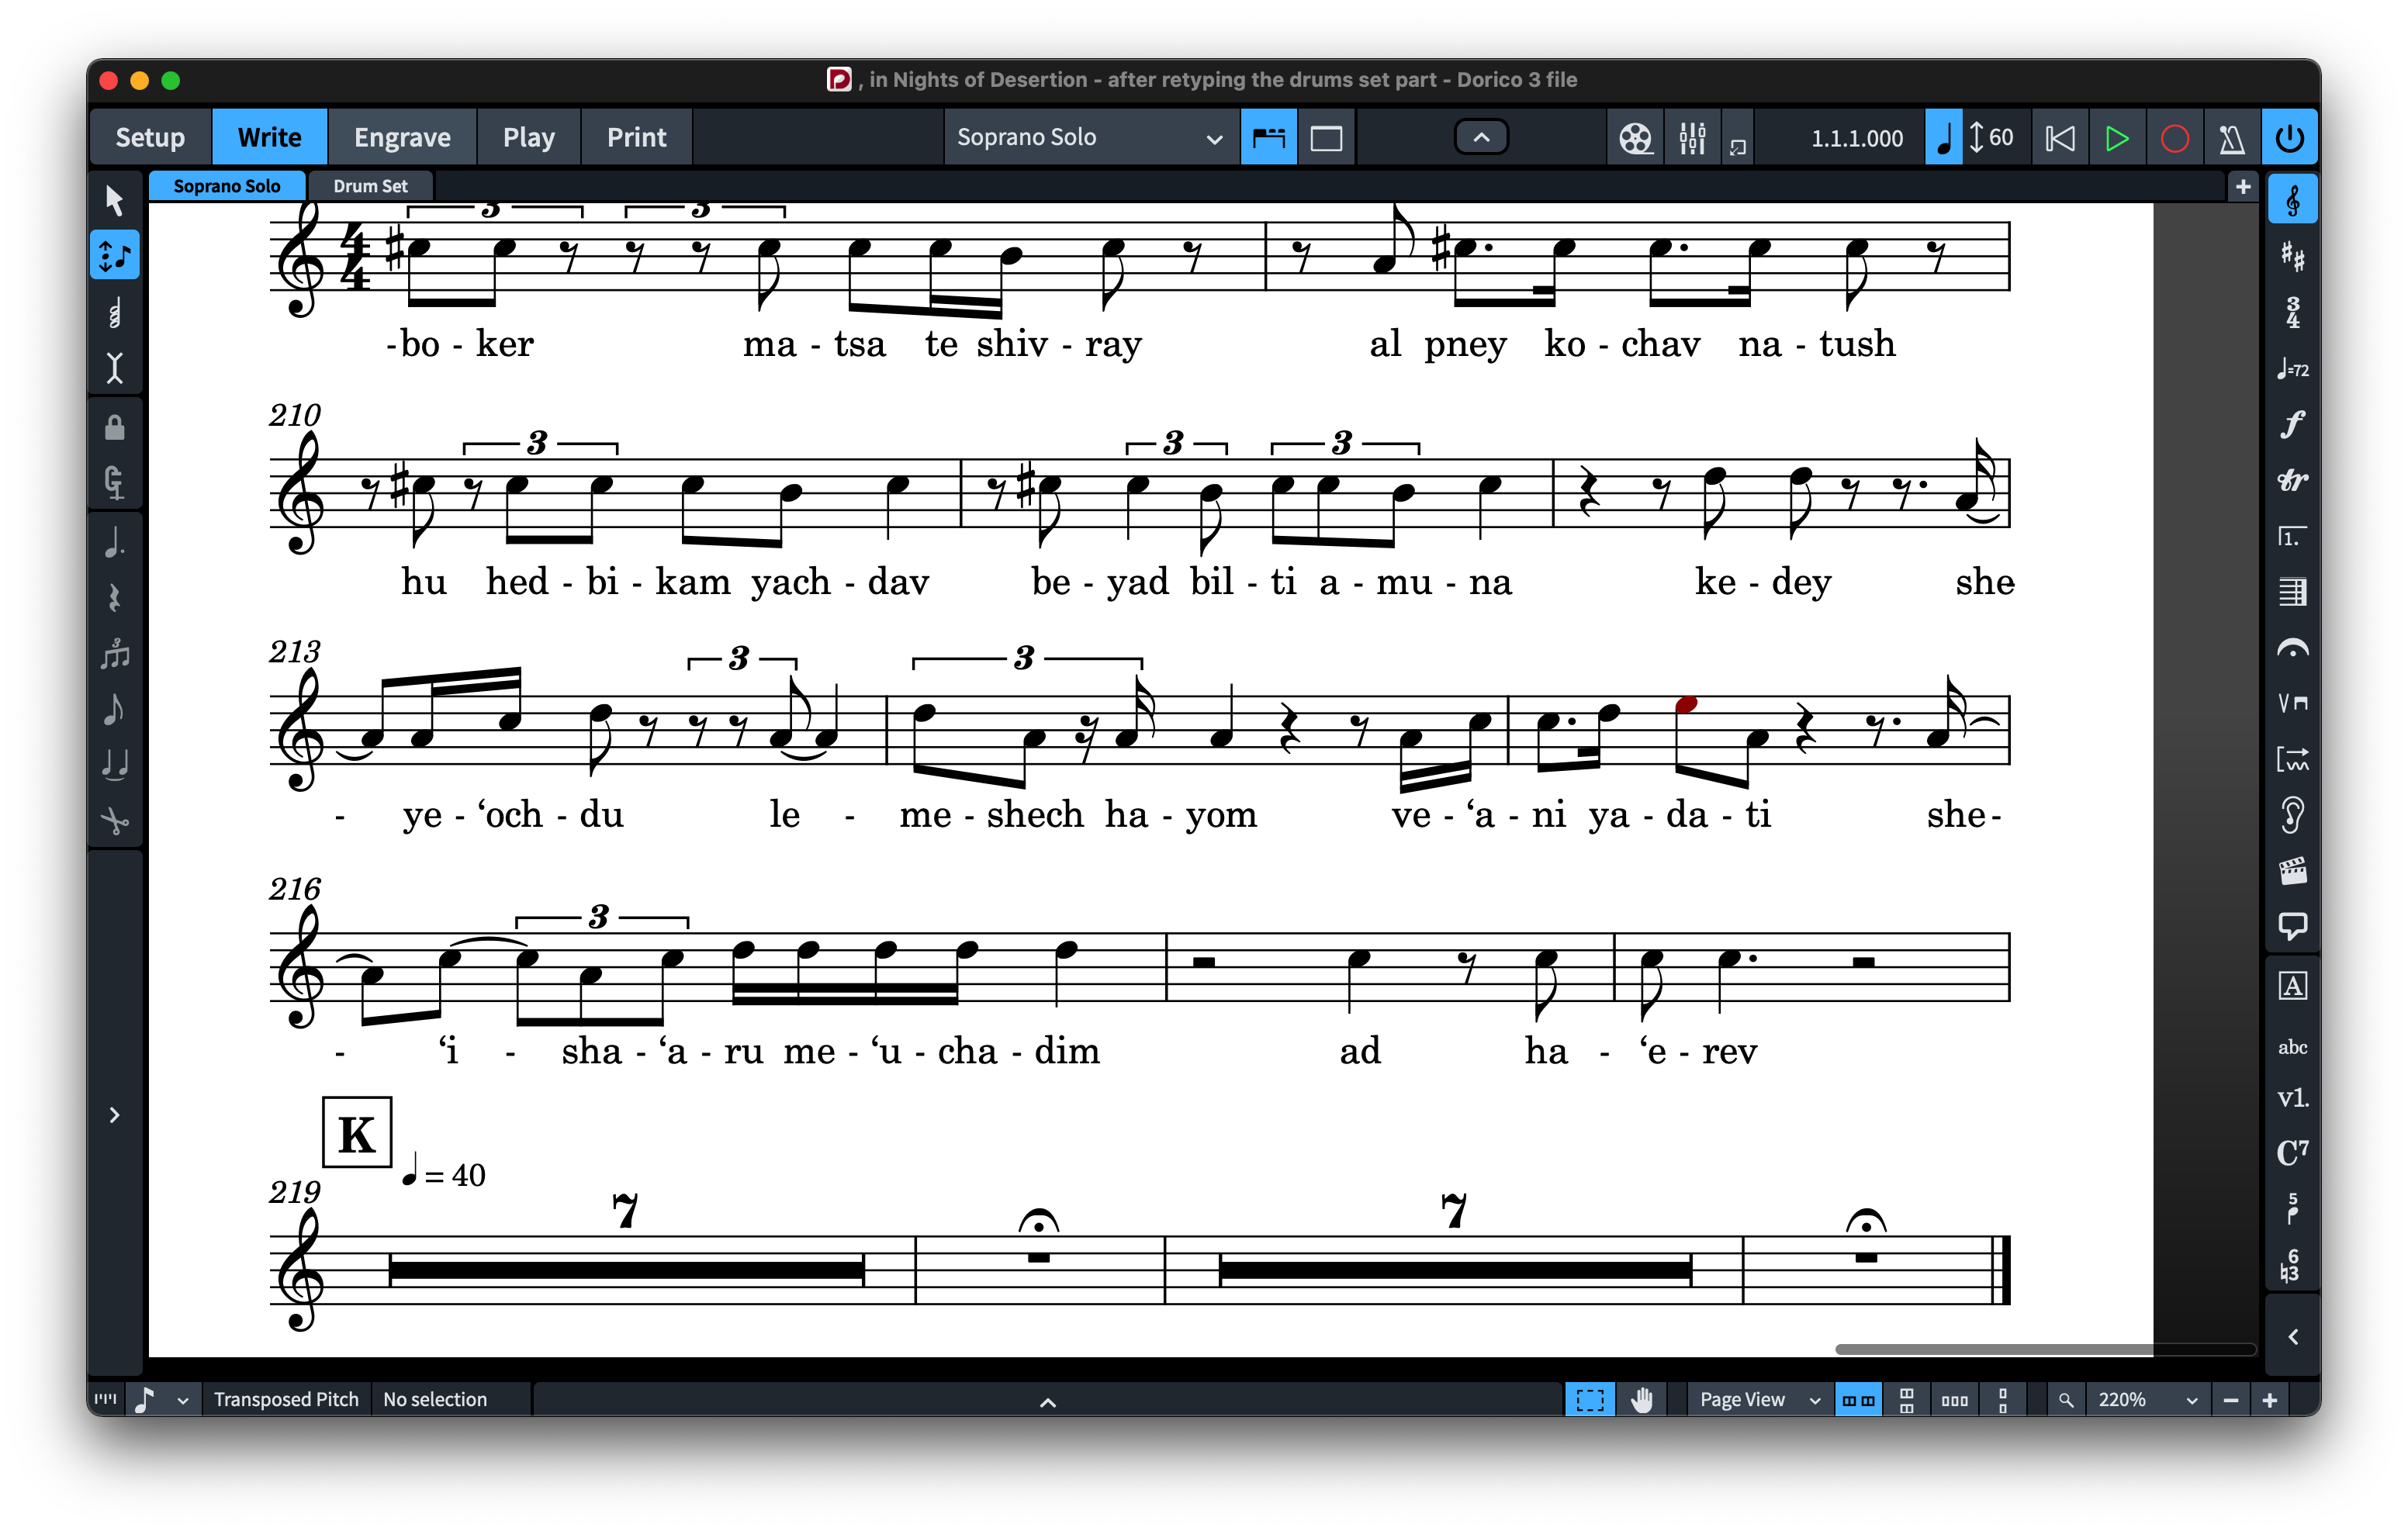Open Bars and Barlines panel

click(2292, 593)
